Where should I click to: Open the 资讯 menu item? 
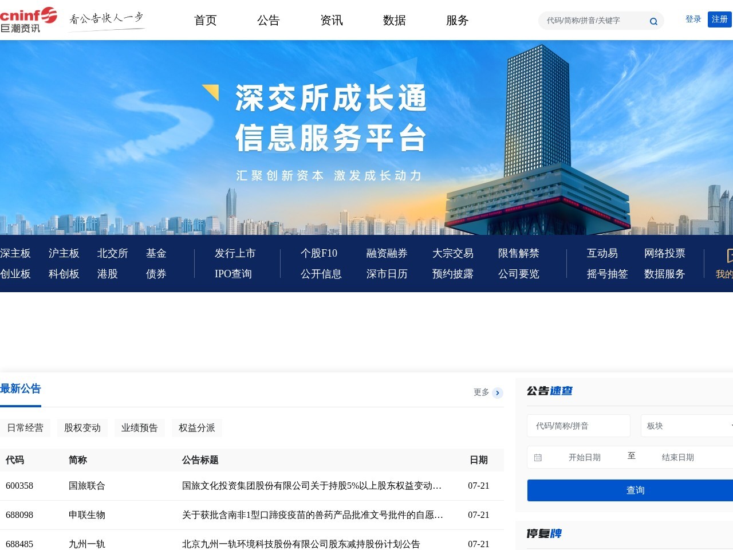coord(332,20)
